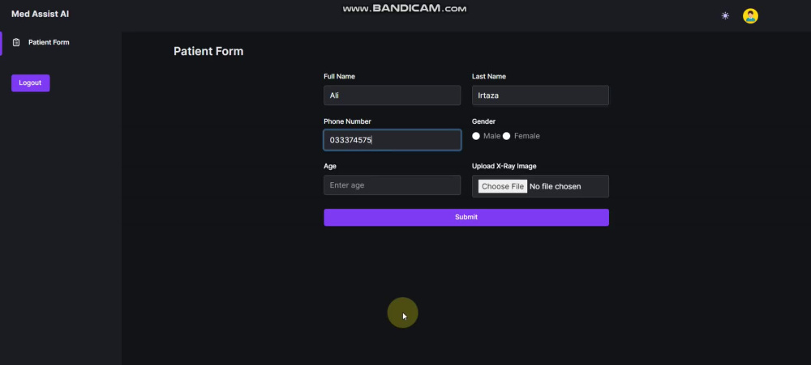Viewport: 811px width, 365px height.
Task: Click the Upload X-Ray Image label
Action: pyautogui.click(x=504, y=166)
